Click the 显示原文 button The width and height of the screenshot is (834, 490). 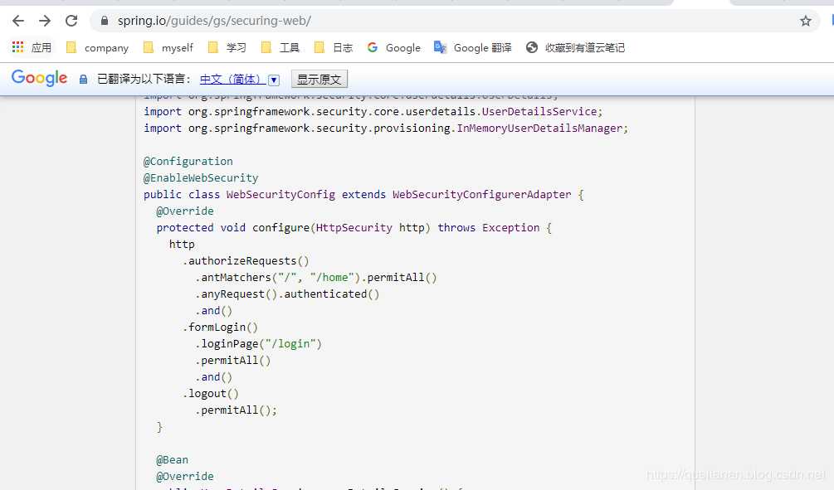pyautogui.click(x=319, y=80)
